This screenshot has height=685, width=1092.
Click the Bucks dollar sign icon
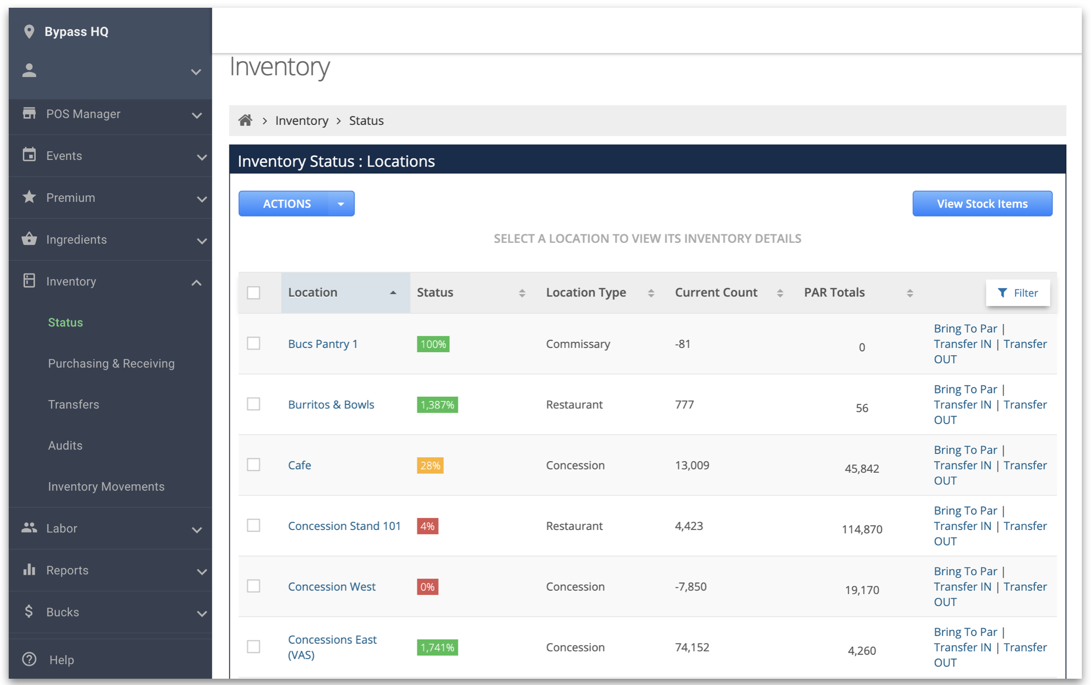[29, 611]
